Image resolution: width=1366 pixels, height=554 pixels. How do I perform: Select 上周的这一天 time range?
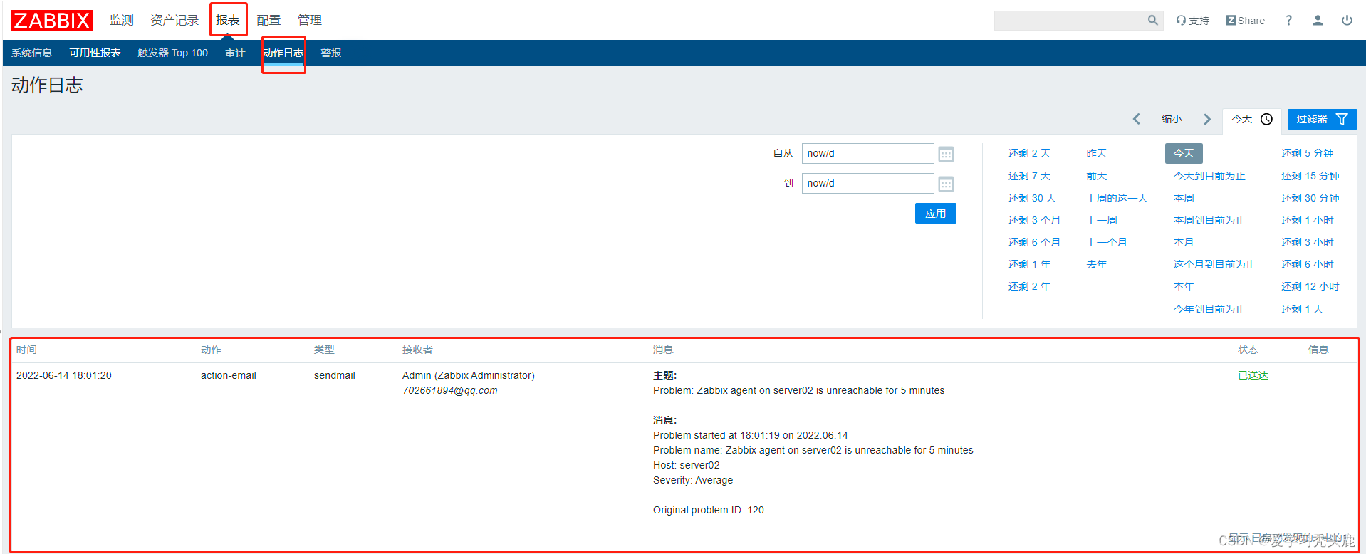coord(1117,198)
